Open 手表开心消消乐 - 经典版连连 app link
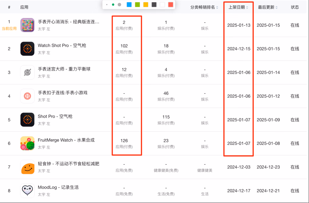 pos(69,22)
